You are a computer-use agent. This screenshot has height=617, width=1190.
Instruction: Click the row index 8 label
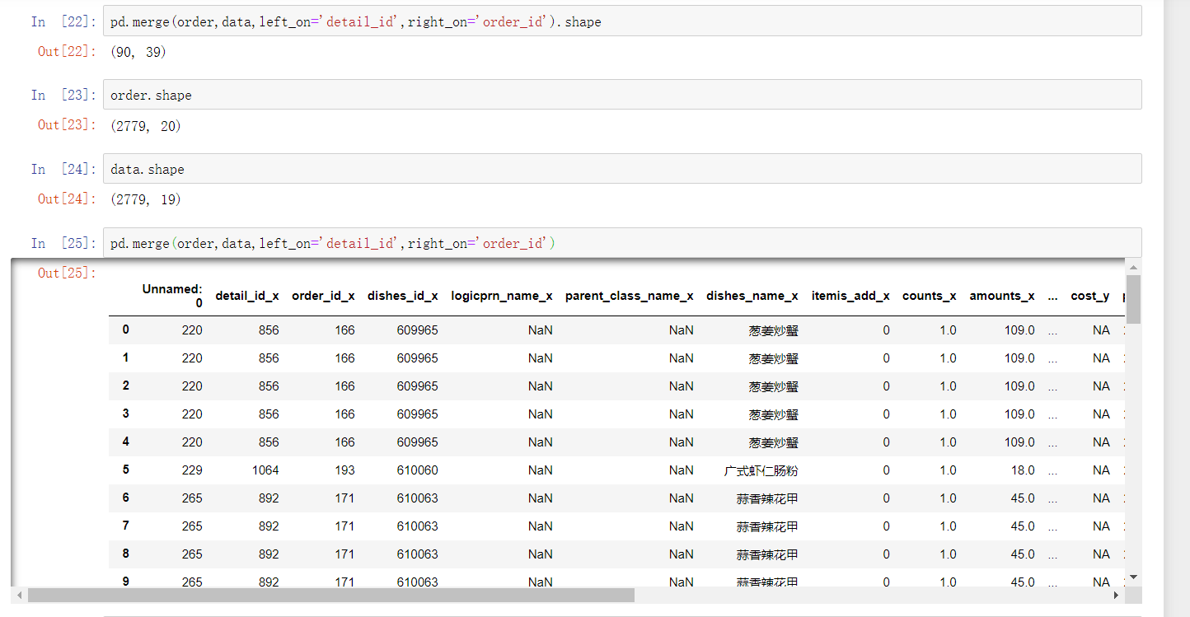coord(126,554)
